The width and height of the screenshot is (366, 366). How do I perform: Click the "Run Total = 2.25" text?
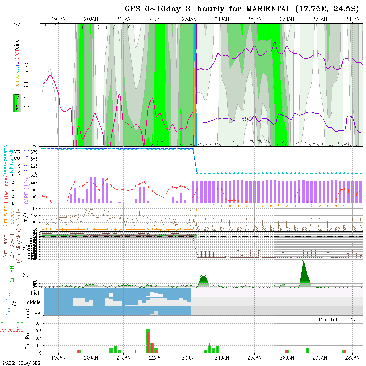click(340, 319)
